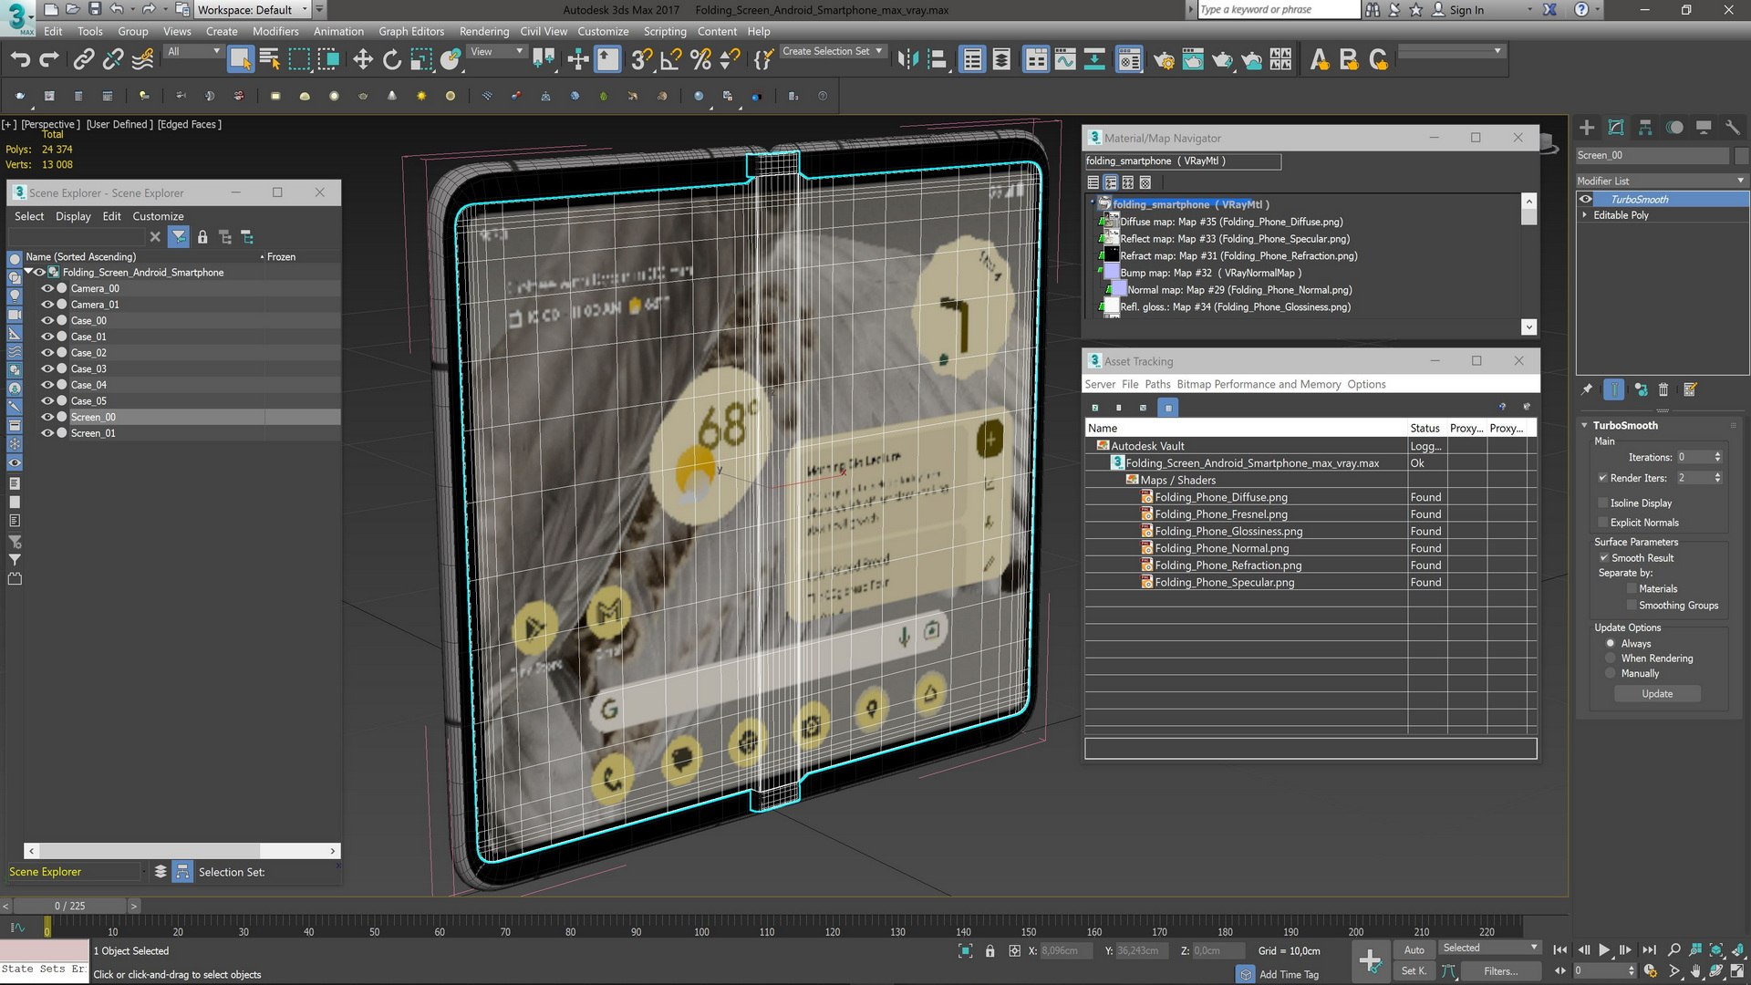Screen dimensions: 1751x985
Task: Hide the Case_03 object eye icon
Action: pos(47,368)
